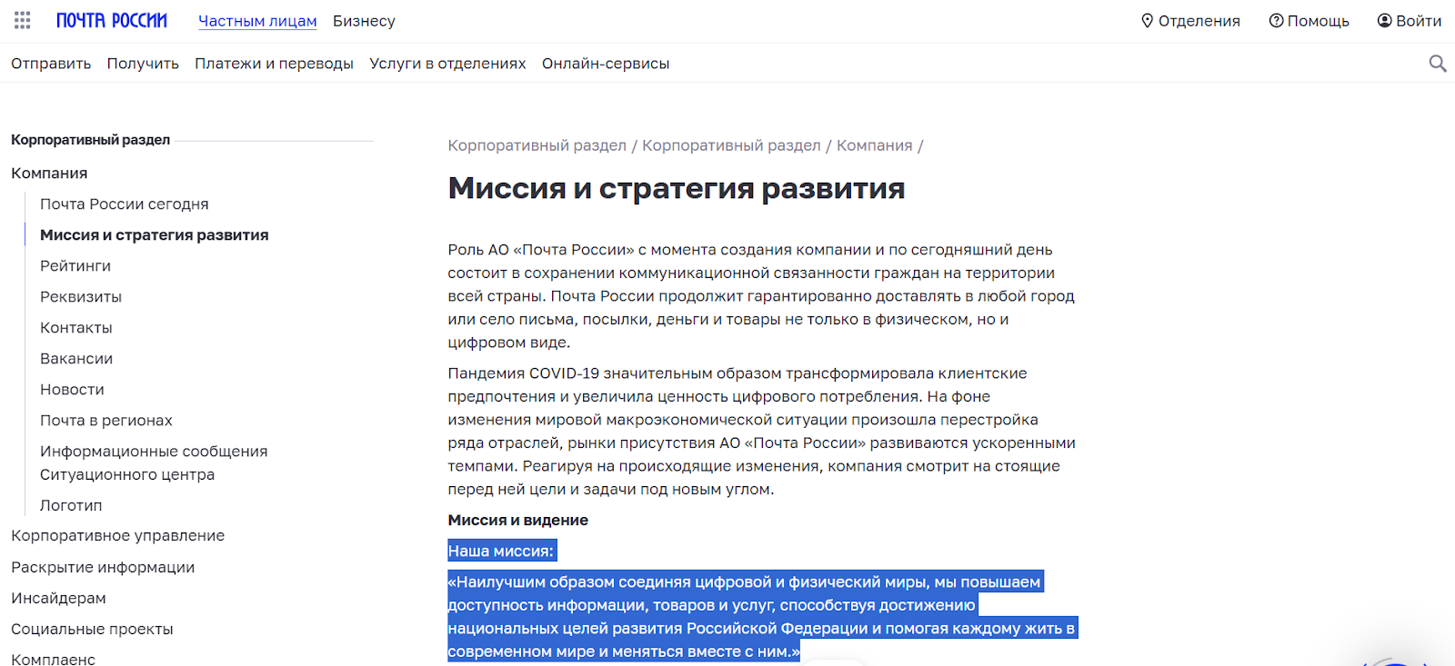Open the Платежи и переводы menu

point(274,64)
